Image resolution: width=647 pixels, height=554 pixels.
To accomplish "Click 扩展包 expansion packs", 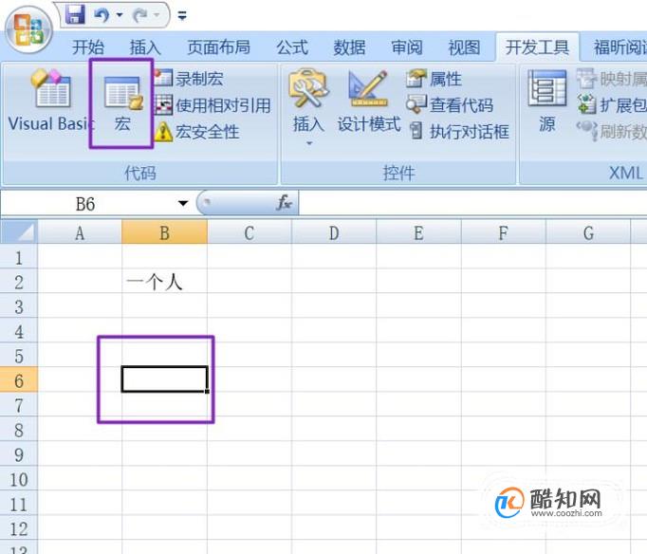I will click(x=612, y=104).
